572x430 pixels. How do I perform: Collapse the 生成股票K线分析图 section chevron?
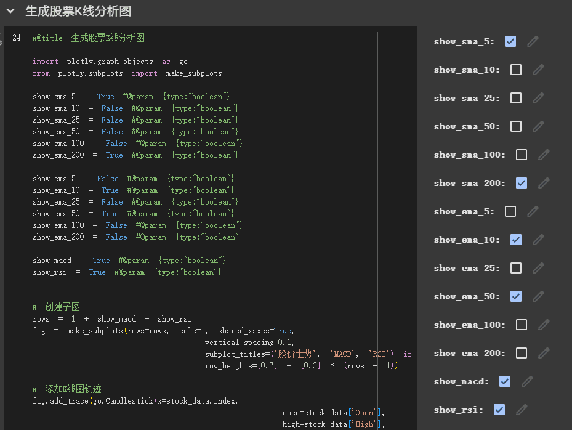10,11
